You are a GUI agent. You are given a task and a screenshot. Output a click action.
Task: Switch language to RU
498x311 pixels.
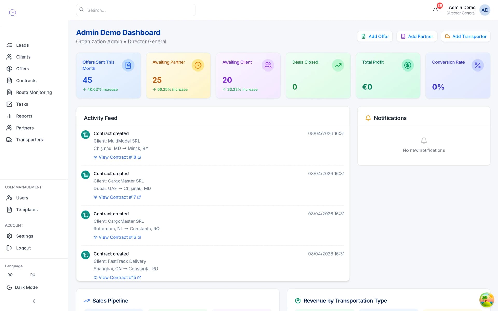[x=33, y=275]
